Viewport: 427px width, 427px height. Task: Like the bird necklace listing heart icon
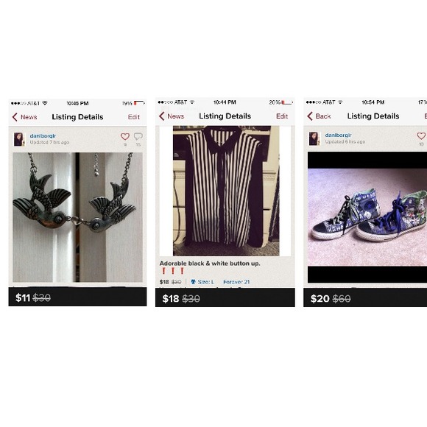(x=125, y=136)
